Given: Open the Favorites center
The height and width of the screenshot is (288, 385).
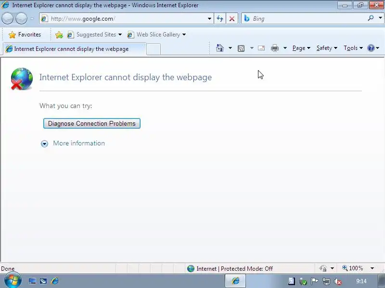Looking at the screenshot, I should tap(25, 35).
